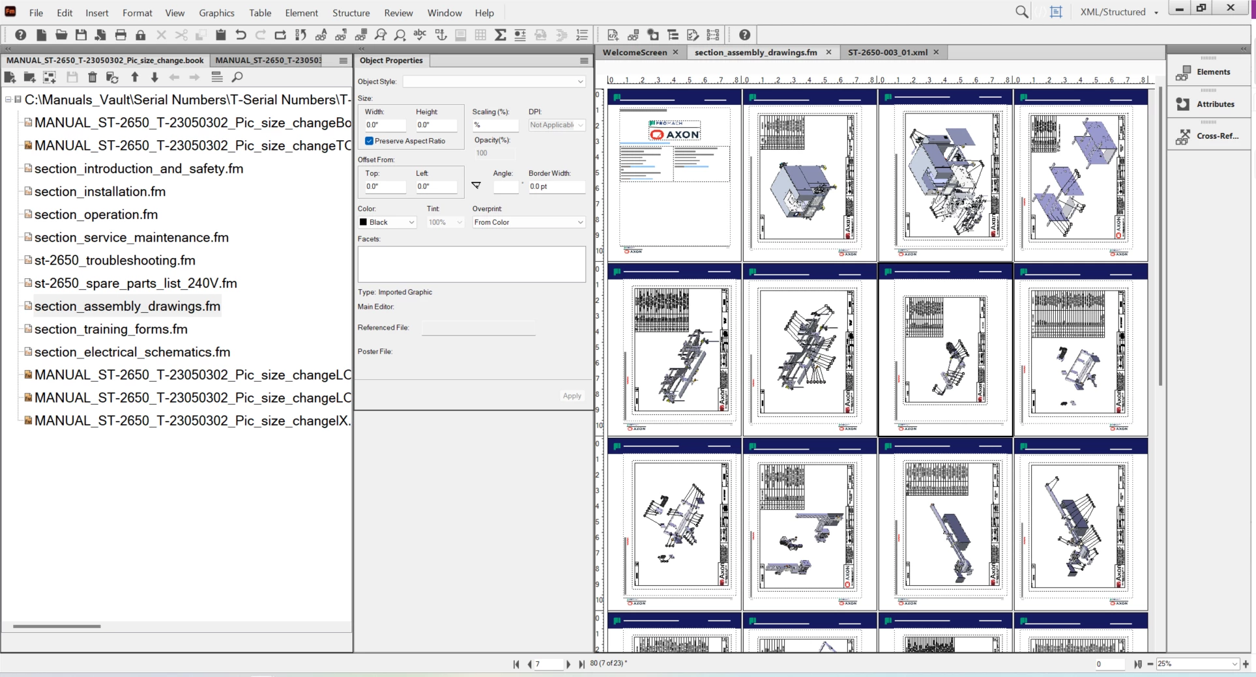Click the document vertical scrollbar
The image size is (1256, 677).
1160,235
